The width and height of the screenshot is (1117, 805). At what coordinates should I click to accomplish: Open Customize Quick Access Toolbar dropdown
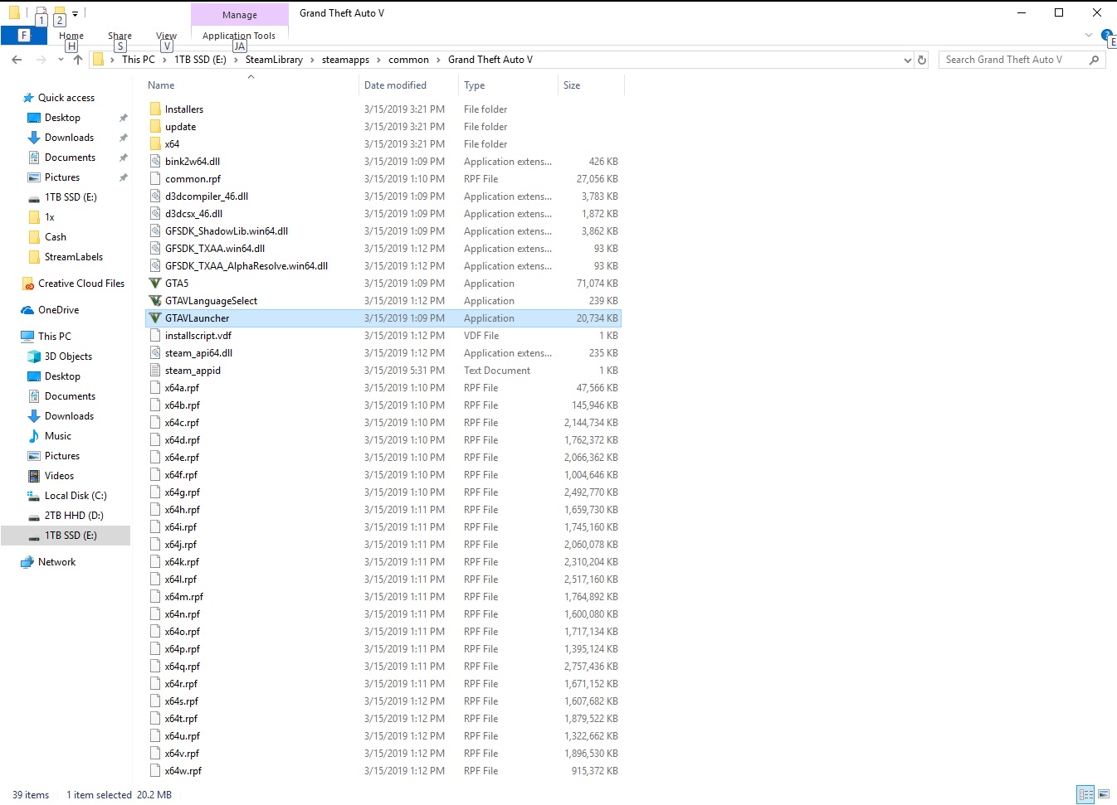tap(75, 14)
